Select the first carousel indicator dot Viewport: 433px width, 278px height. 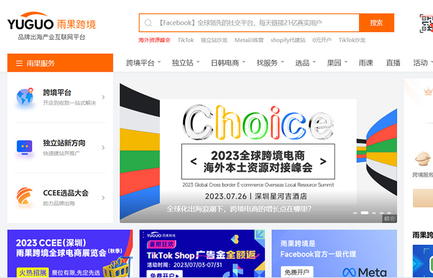point(355,213)
